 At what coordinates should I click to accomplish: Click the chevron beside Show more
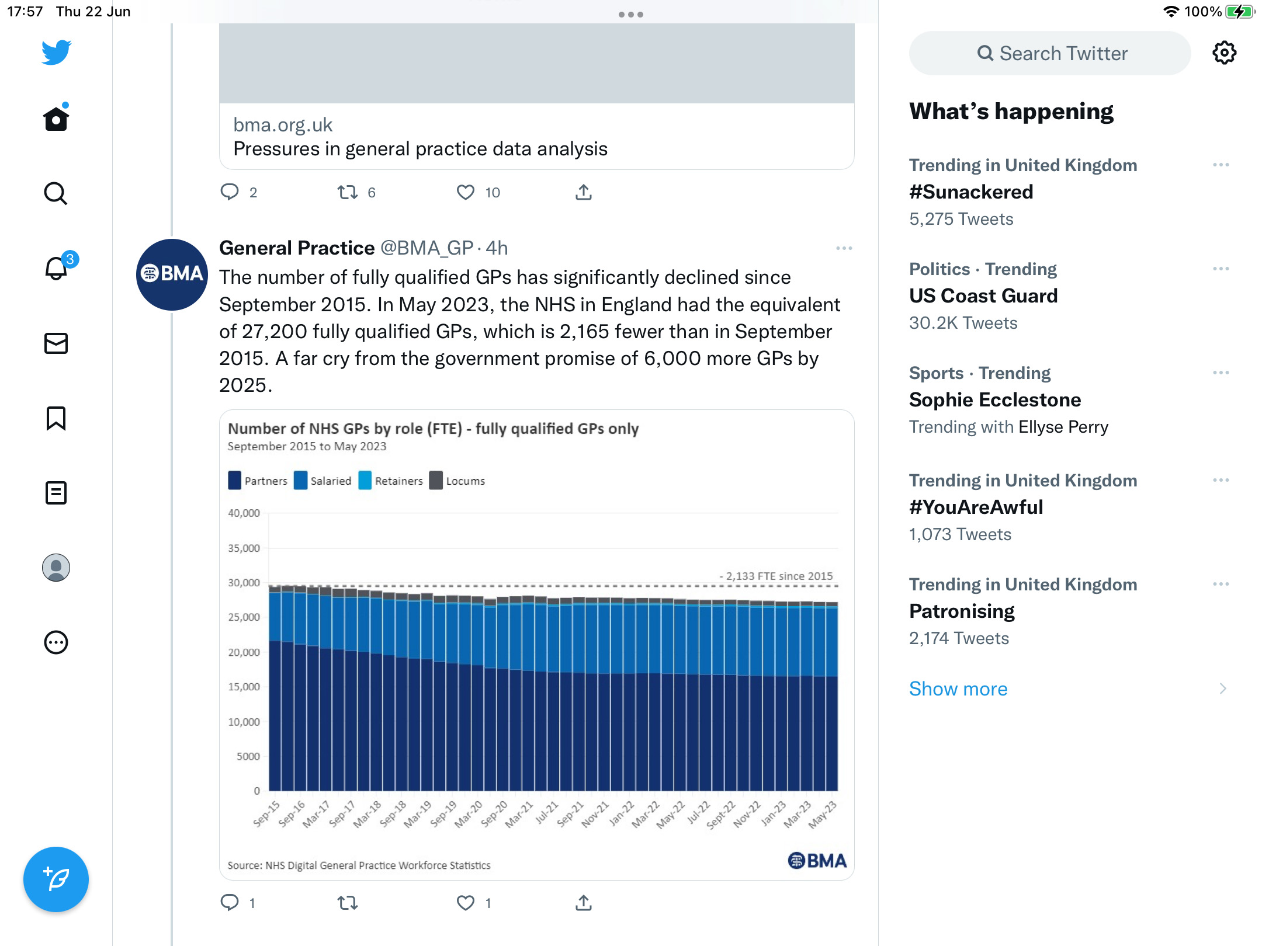1223,688
